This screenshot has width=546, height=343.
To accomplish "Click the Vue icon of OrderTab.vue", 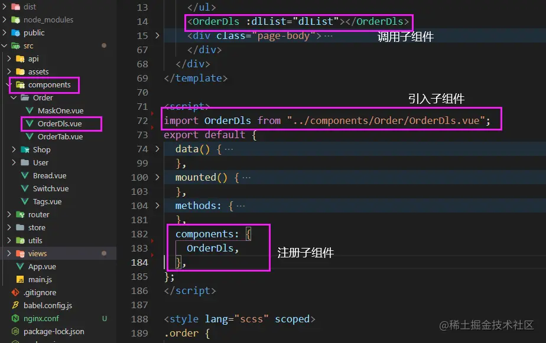I will (30, 136).
